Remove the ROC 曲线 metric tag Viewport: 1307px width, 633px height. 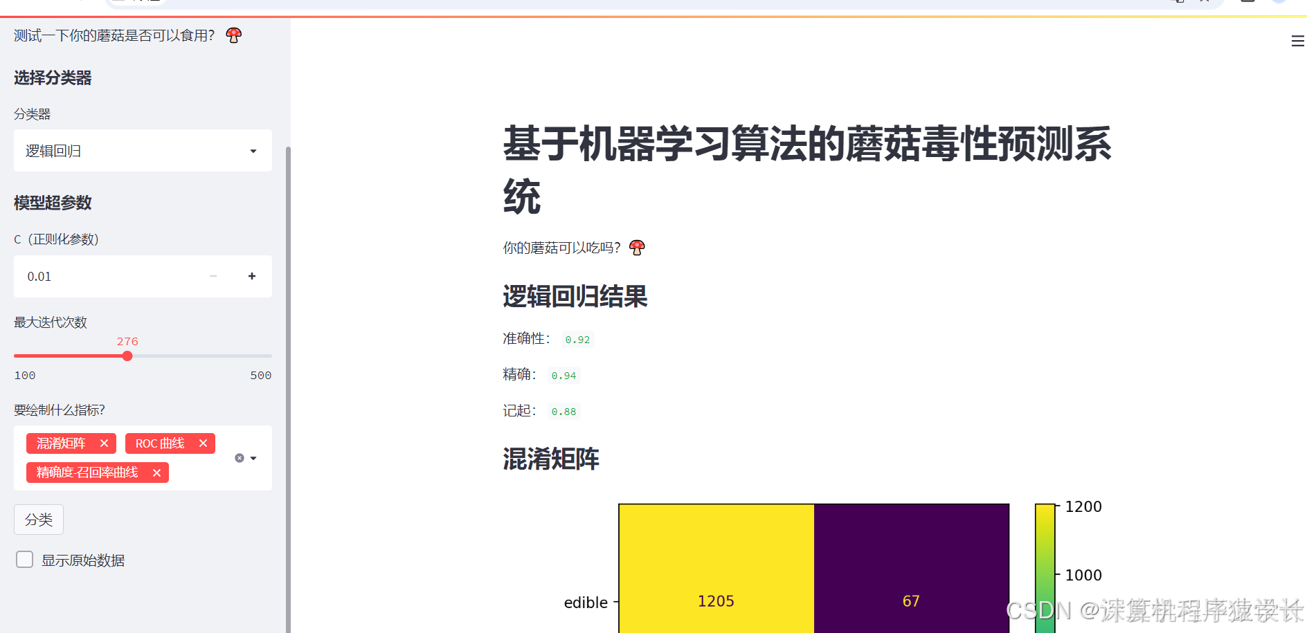coord(203,443)
